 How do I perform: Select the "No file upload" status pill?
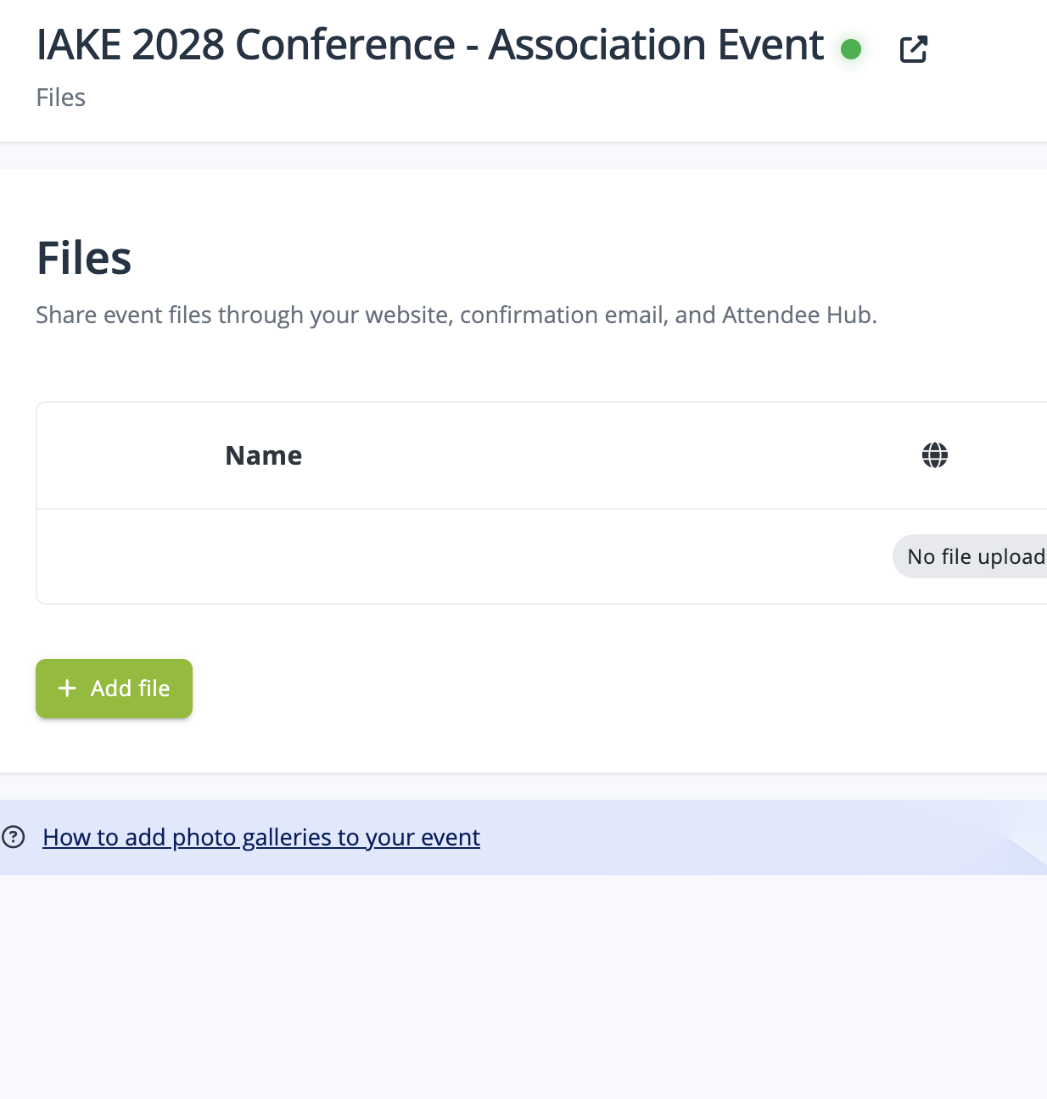click(x=972, y=556)
